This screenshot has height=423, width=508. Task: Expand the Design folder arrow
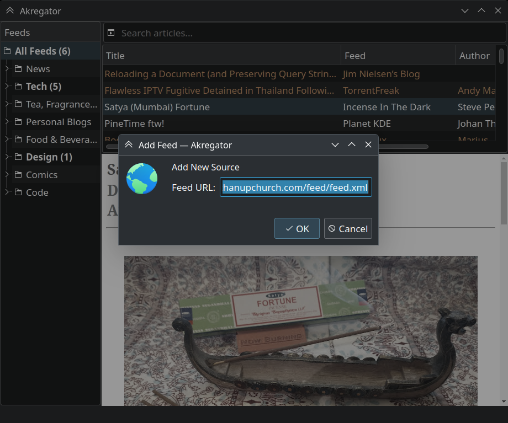coord(7,157)
